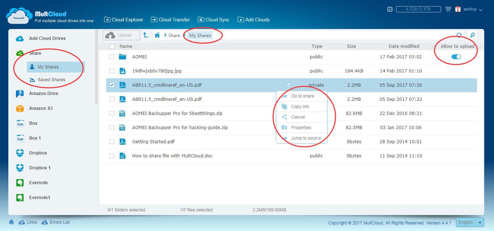The width and height of the screenshot is (494, 231).
Task: Check the AOMEI Backupper Pro for hacking-guide.zip checkbox
Action: coord(112,128)
